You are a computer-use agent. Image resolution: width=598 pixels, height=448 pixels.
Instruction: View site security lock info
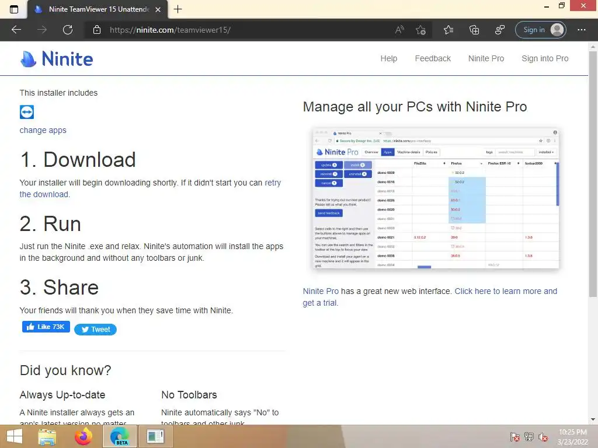coord(97,30)
